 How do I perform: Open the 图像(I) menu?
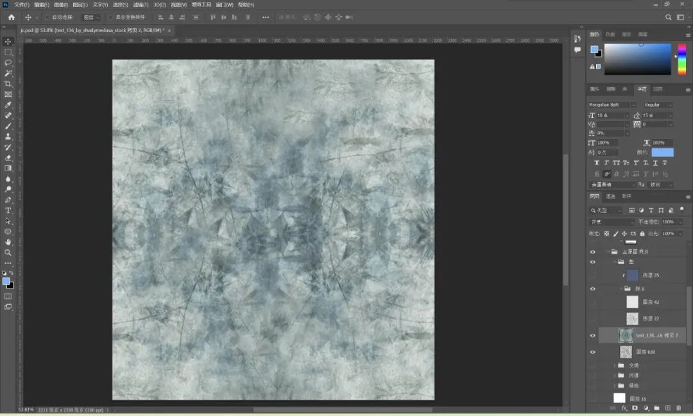[x=61, y=5]
